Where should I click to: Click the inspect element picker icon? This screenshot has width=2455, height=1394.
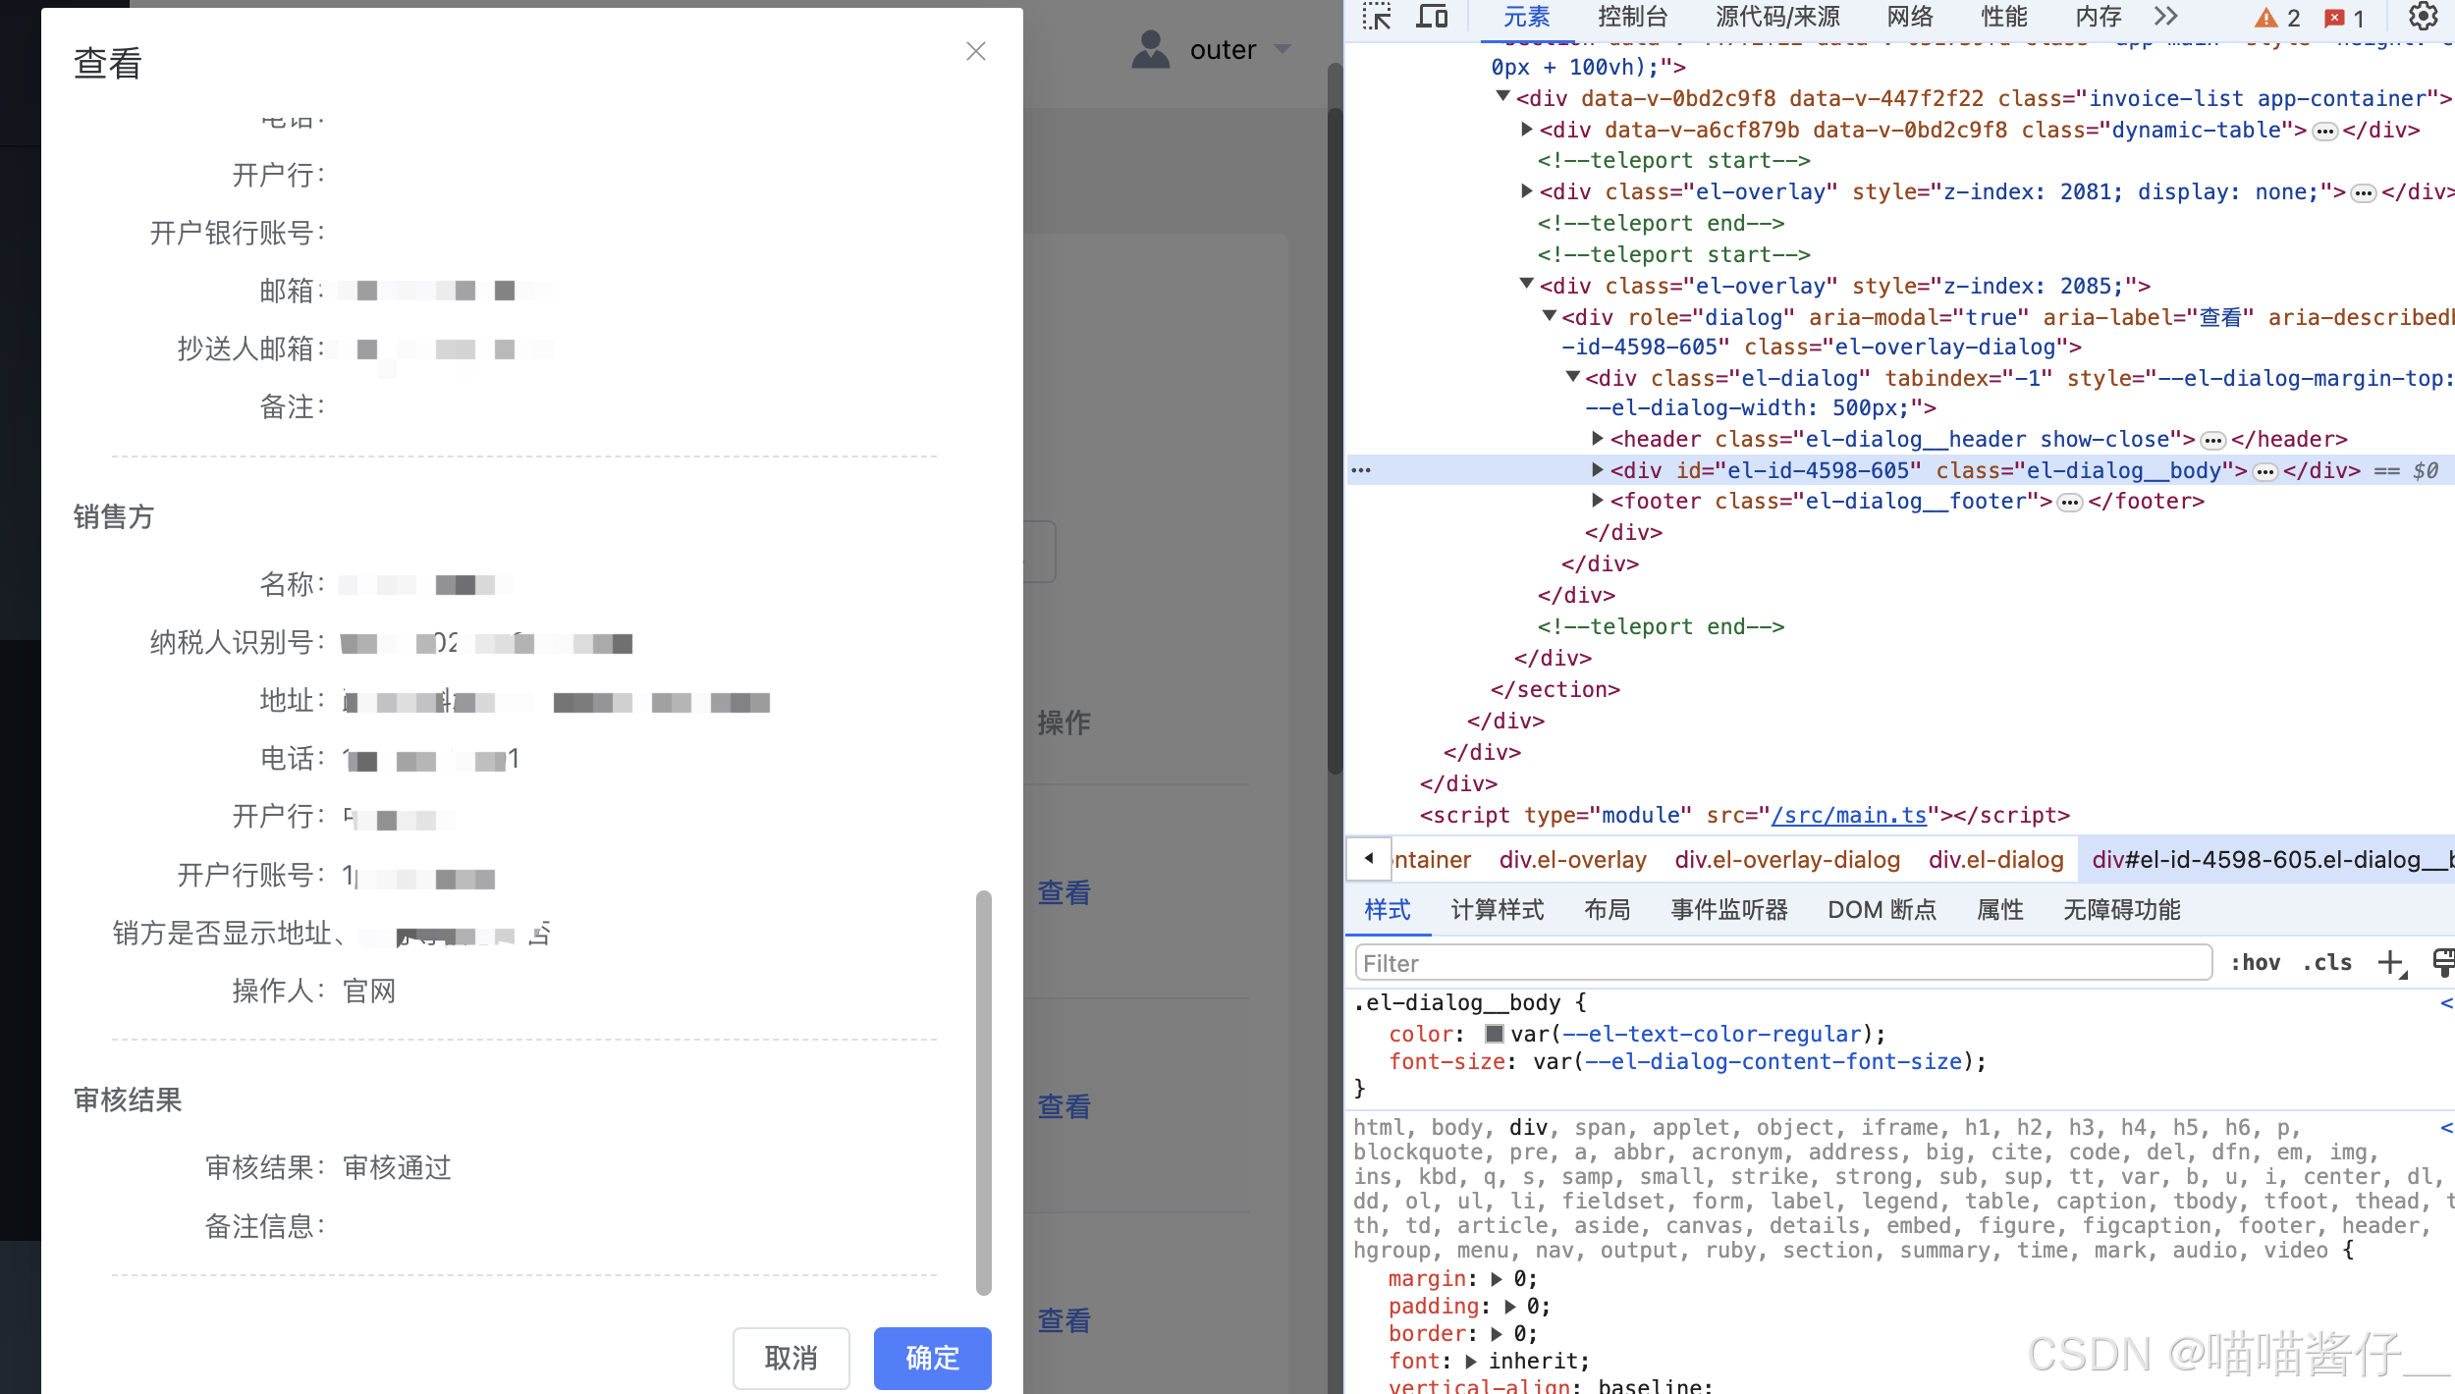pyautogui.click(x=1377, y=17)
